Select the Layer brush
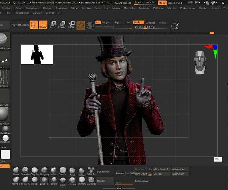The image size is (228, 190). (x=63, y=182)
